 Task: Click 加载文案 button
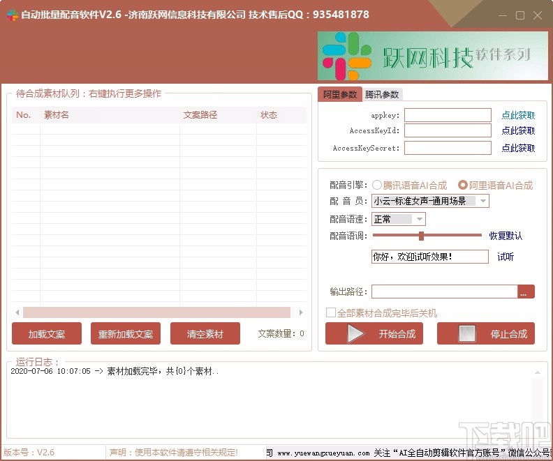point(47,333)
